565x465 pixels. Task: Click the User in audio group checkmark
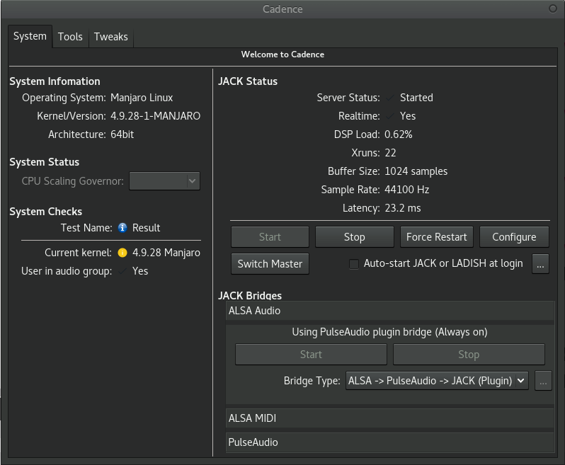tap(122, 271)
